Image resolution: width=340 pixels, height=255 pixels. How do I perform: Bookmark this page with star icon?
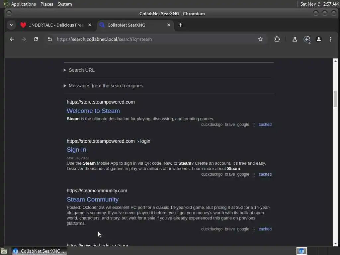click(260, 39)
